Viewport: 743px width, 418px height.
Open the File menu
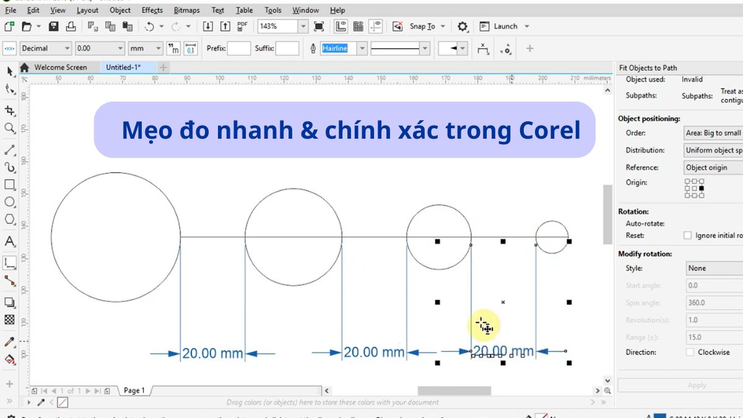(x=11, y=10)
